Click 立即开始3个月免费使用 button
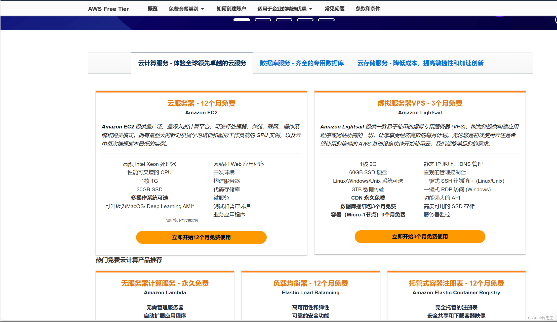557x322 pixels. coord(420,237)
